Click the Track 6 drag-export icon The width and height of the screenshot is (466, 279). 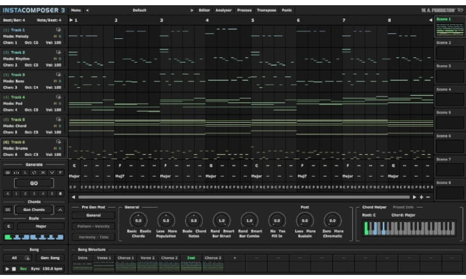pyautogui.click(x=58, y=142)
